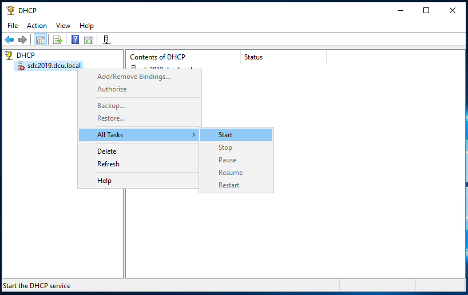Viewport: 468px width, 295px height.
Task: Click Help in the context menu
Action: point(104,181)
